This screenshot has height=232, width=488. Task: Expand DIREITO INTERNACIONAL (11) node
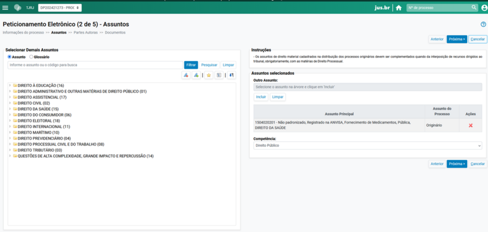pos(10,127)
